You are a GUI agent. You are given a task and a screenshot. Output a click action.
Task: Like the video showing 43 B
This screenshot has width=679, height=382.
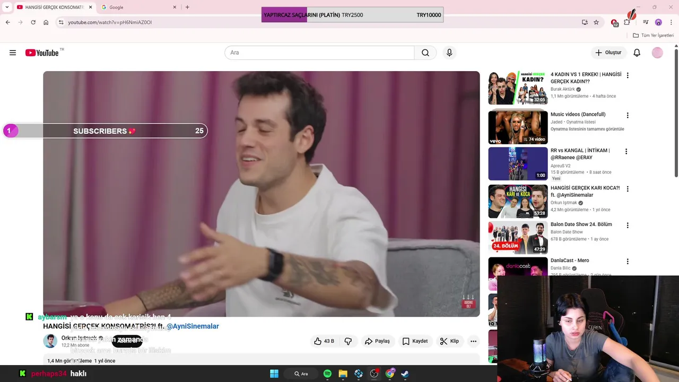[x=324, y=341]
